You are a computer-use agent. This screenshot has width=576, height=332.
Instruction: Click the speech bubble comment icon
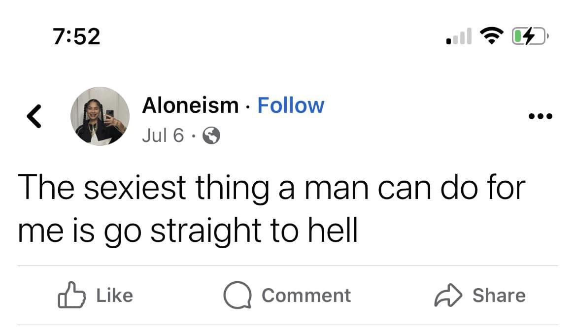237,295
